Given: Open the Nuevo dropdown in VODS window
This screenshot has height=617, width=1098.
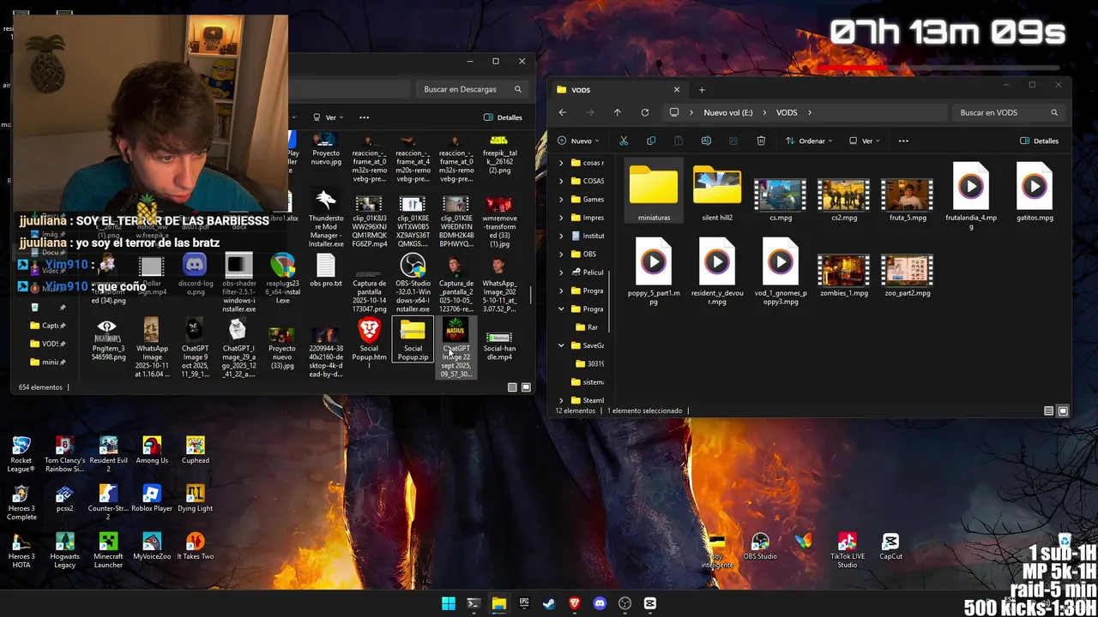Looking at the screenshot, I should (578, 141).
